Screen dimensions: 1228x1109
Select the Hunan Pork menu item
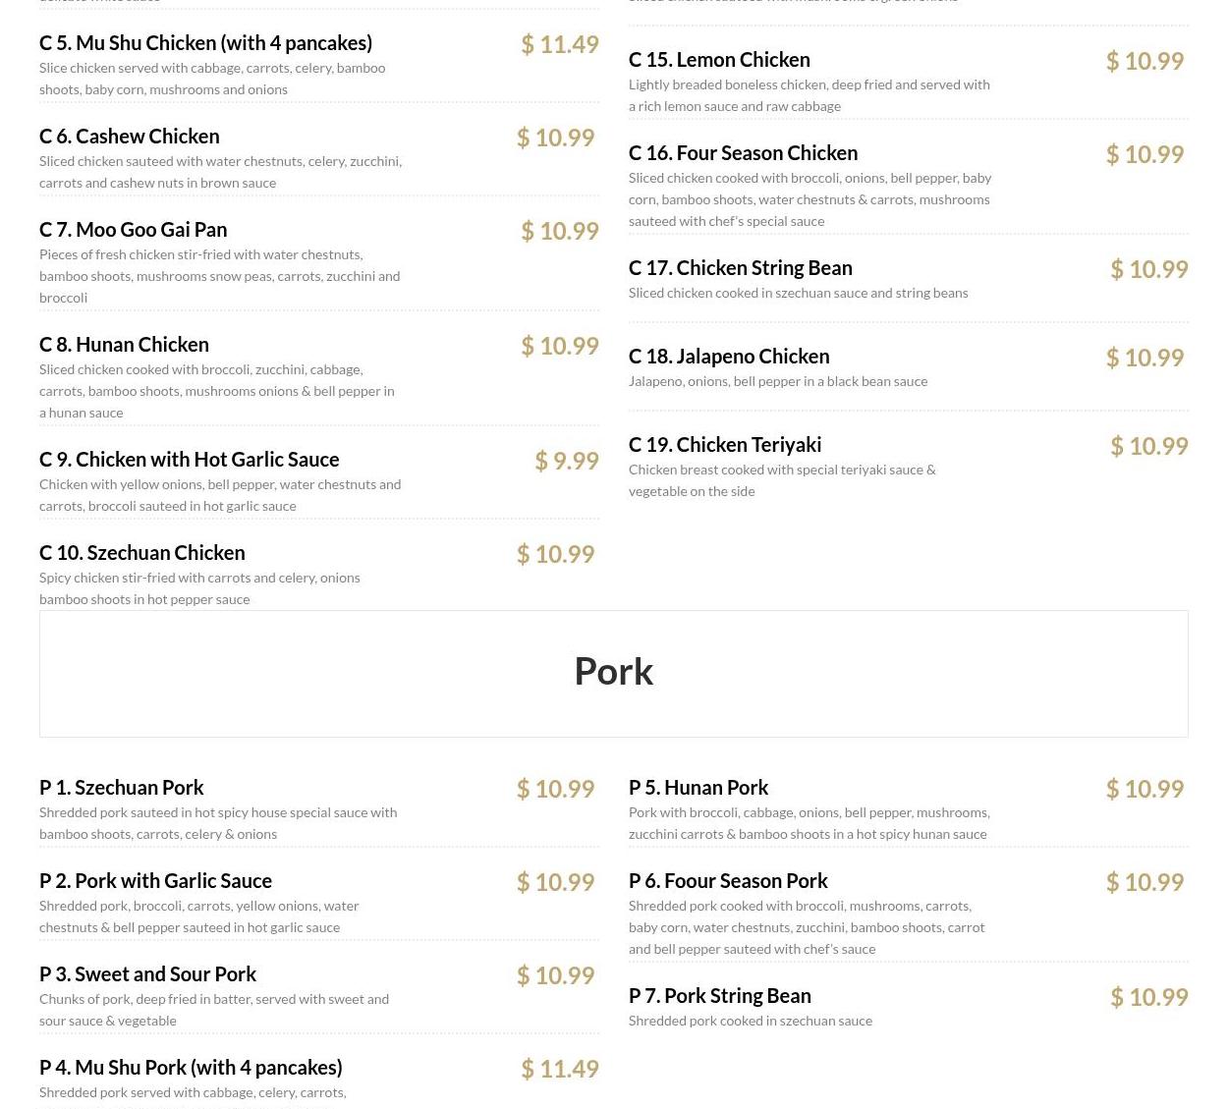(698, 787)
